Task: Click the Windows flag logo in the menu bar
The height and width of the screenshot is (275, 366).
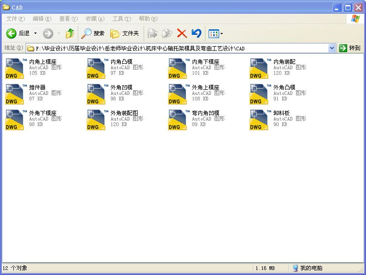Action: tap(355, 19)
